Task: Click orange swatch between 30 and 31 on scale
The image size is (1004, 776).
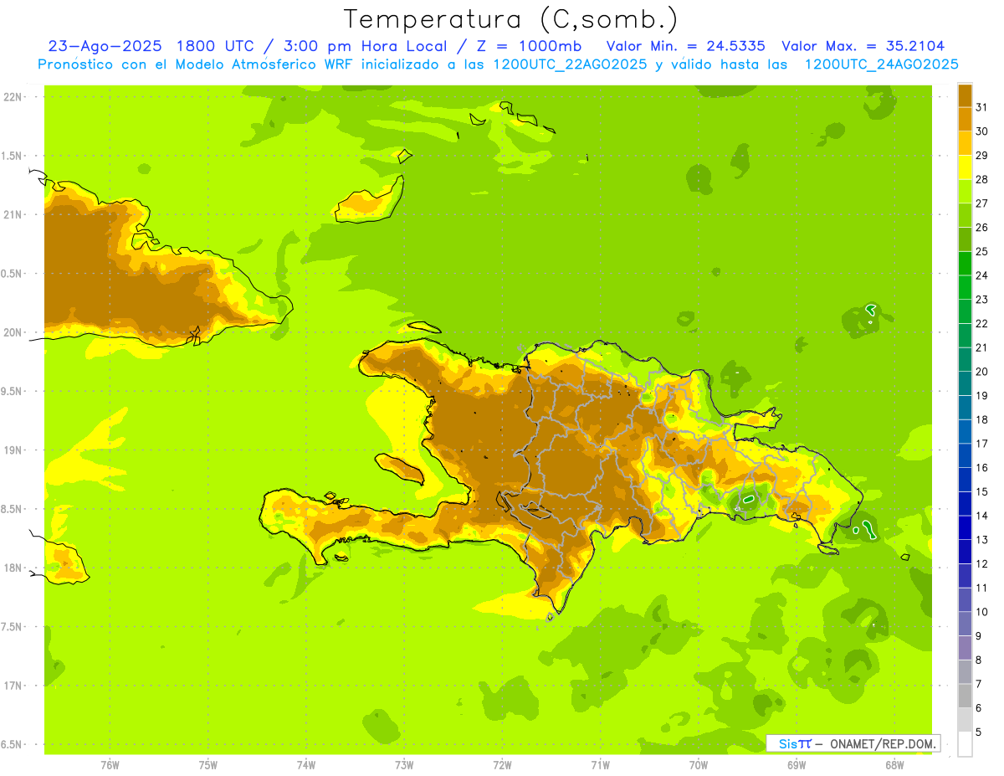Action: [x=965, y=119]
